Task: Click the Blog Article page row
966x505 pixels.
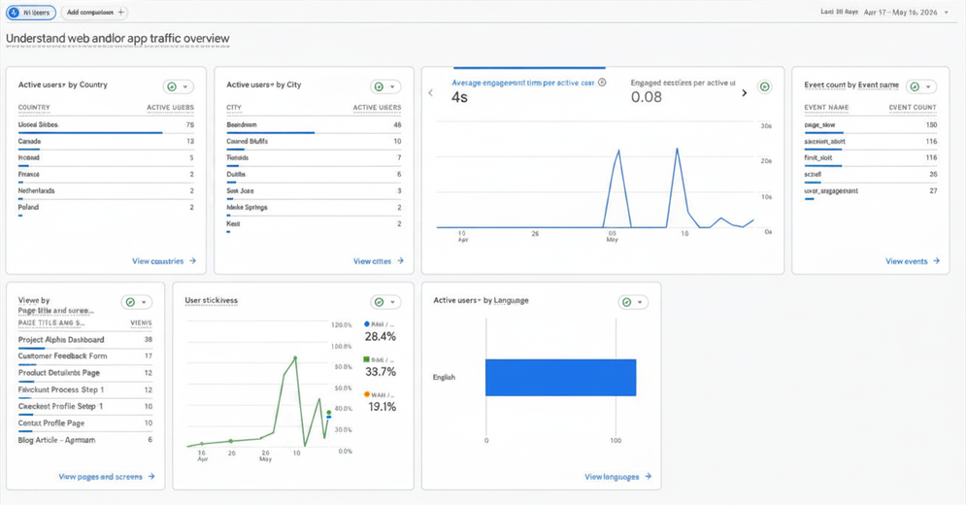Action: 85,440
